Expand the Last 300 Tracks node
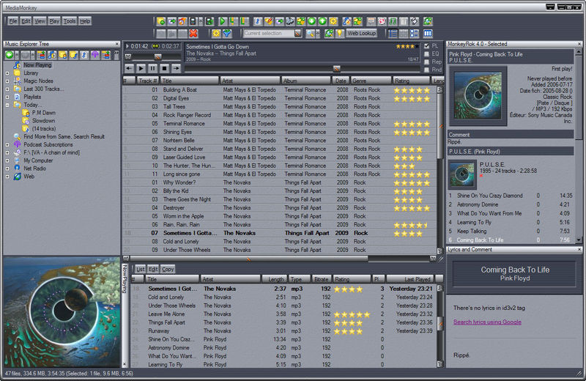This screenshot has width=586, height=381. (7, 89)
